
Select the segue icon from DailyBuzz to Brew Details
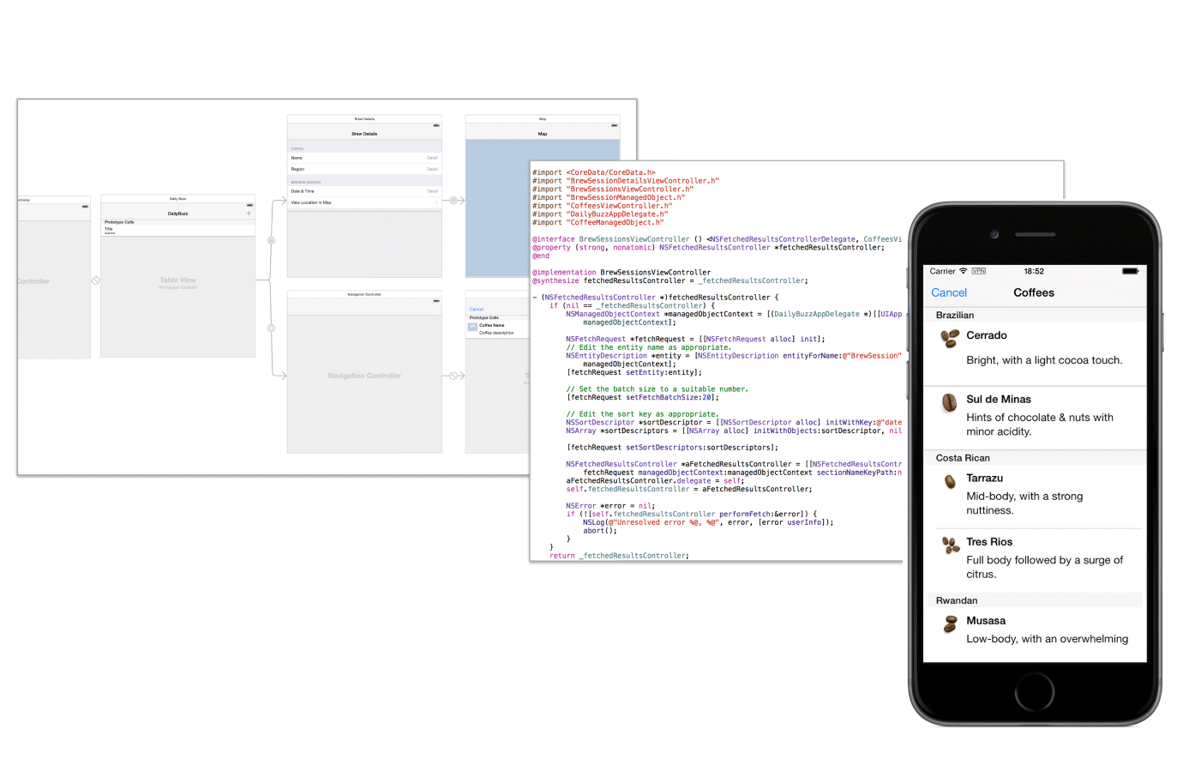[271, 240]
